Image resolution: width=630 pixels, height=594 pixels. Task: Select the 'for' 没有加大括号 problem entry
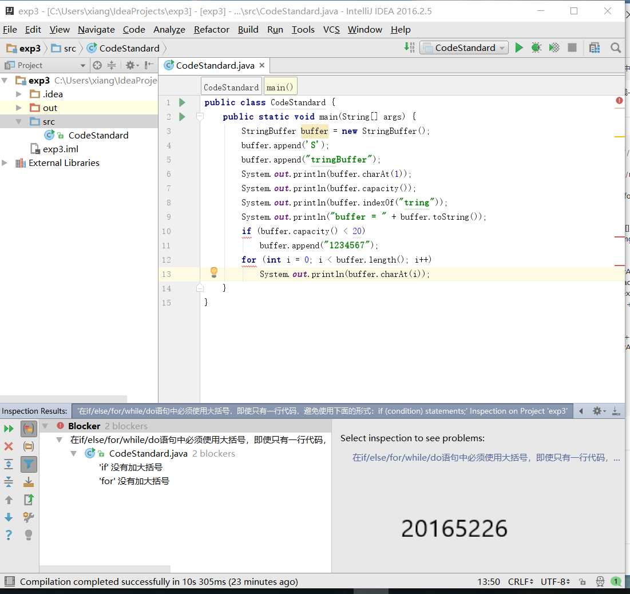click(134, 481)
